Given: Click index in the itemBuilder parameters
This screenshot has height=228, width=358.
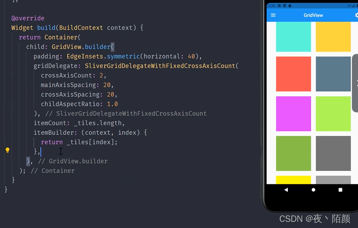Looking at the screenshot, I should [x=127, y=133].
